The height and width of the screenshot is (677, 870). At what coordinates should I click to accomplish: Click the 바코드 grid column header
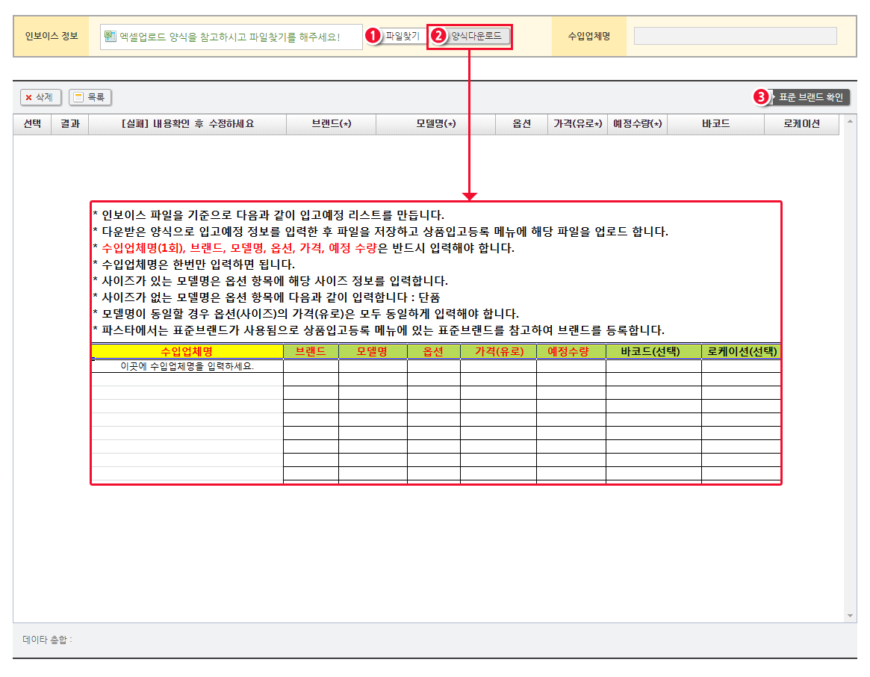715,124
